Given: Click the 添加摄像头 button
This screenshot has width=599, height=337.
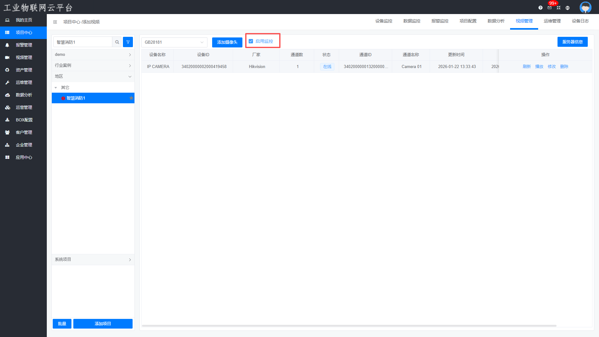Looking at the screenshot, I should tap(227, 42).
